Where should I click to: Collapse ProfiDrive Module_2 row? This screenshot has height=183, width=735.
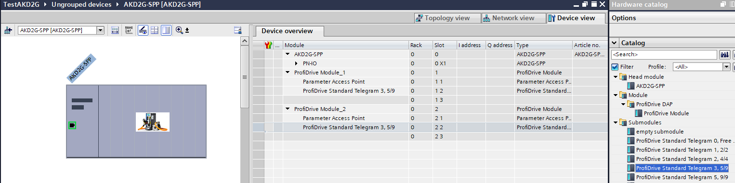pyautogui.click(x=288, y=109)
